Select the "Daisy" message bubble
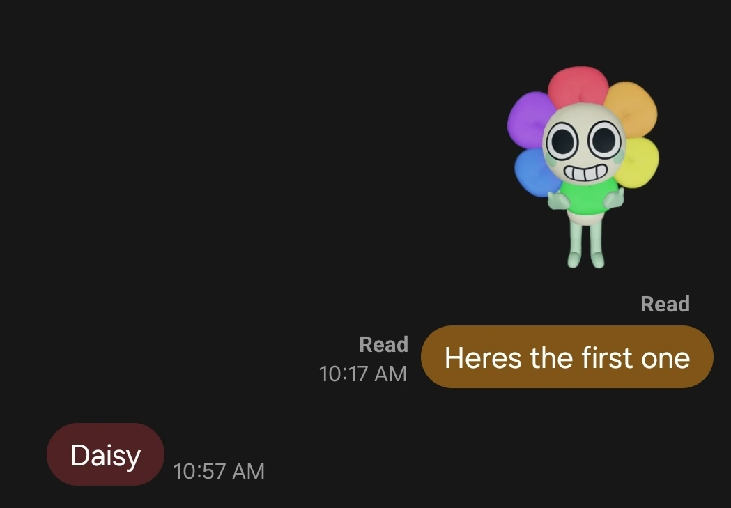 (105, 454)
